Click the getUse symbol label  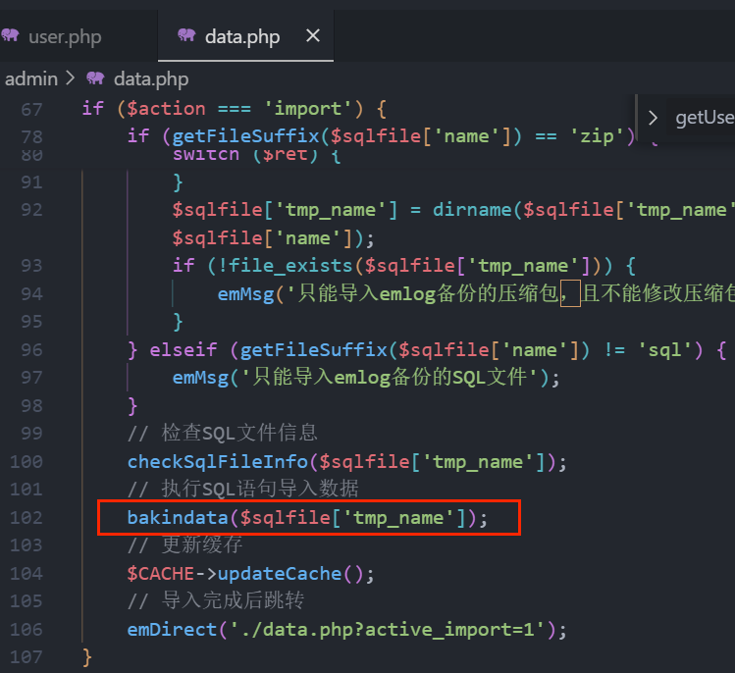[x=704, y=118]
